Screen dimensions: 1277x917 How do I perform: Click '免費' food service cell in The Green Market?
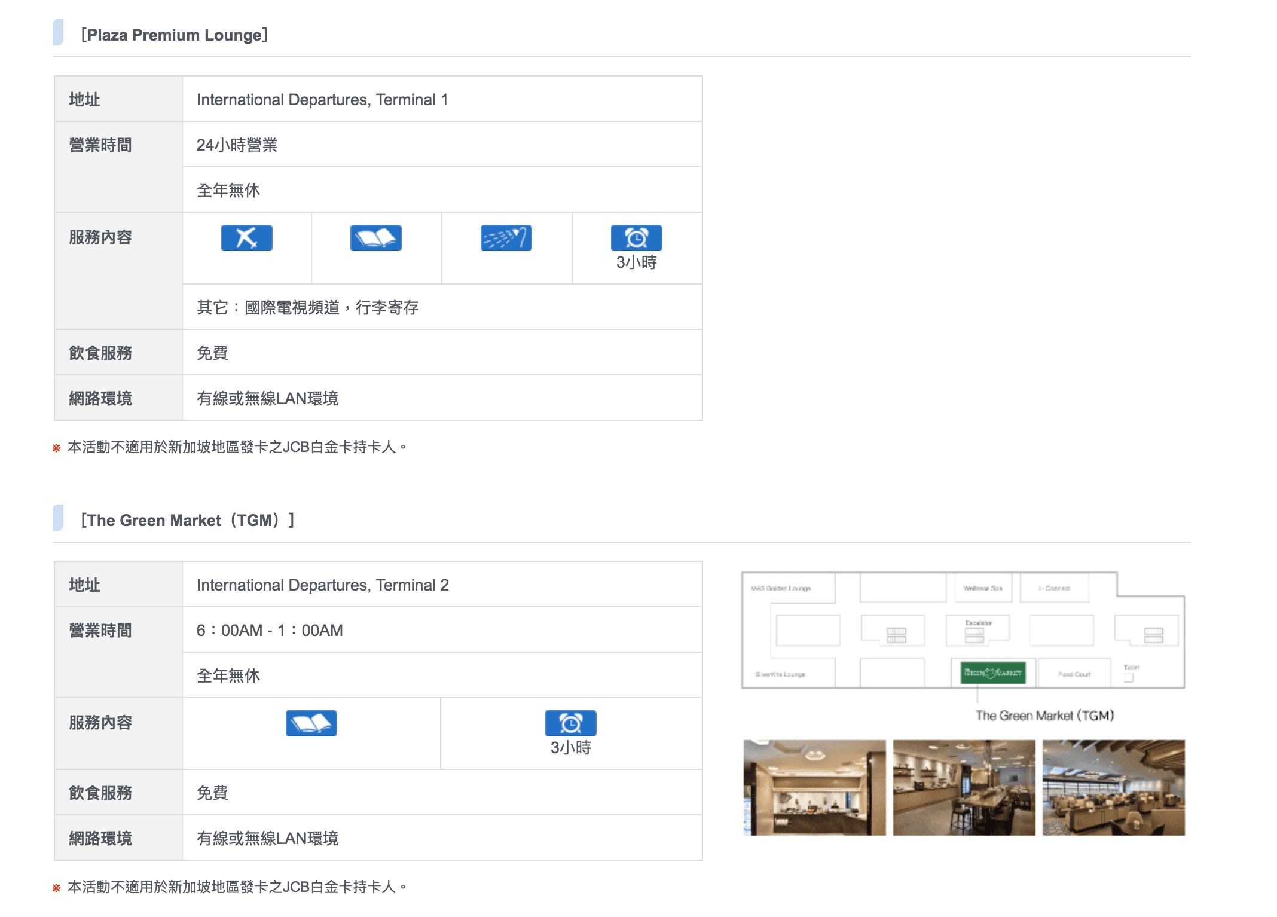click(x=442, y=793)
